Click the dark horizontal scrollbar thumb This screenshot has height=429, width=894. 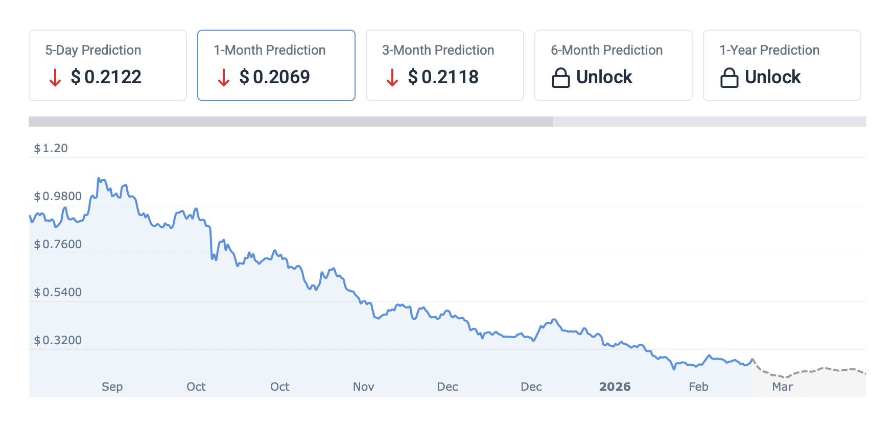290,122
